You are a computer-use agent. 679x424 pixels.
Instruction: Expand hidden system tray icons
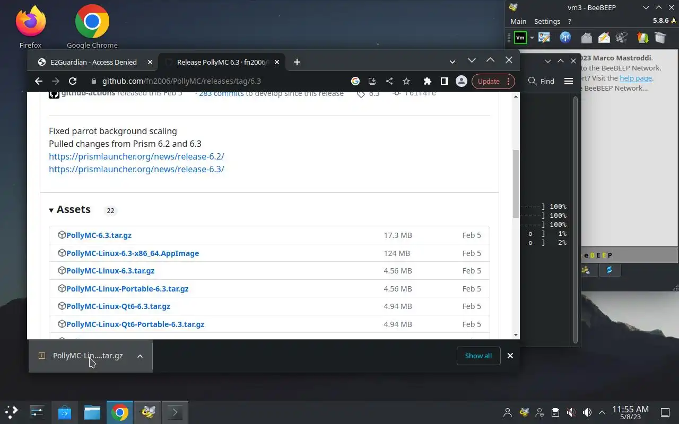tap(602, 412)
